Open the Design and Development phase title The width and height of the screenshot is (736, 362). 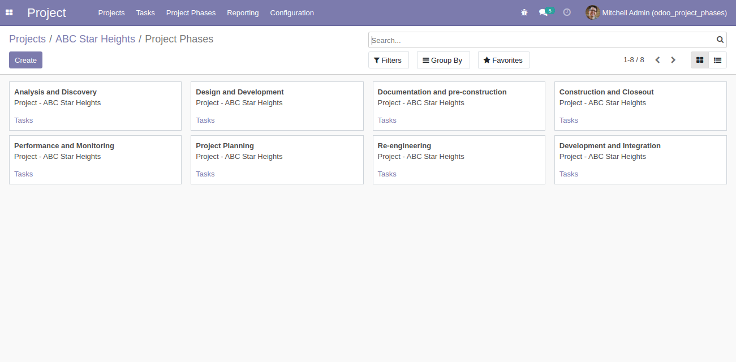coord(240,92)
